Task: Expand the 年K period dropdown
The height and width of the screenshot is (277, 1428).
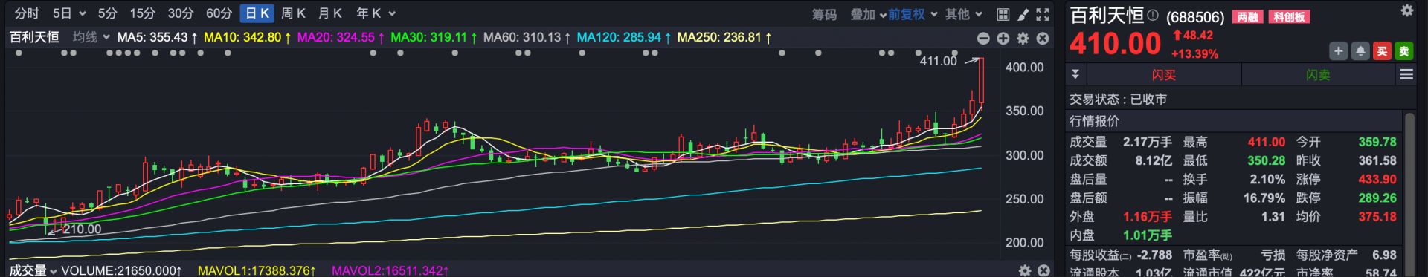Action: [376, 13]
